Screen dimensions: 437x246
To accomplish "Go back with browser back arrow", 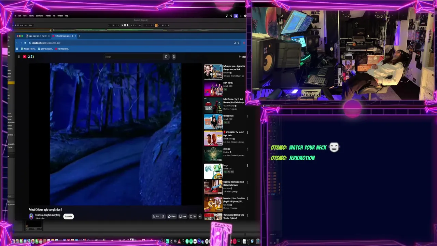I will click(17, 43).
